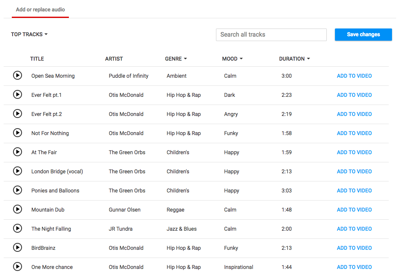Play the Open Sea Morning track
This screenshot has width=403, height=273.
pos(18,75)
